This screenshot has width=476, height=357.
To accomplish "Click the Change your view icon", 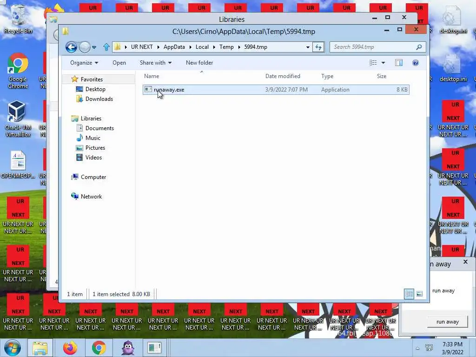I will point(373,63).
